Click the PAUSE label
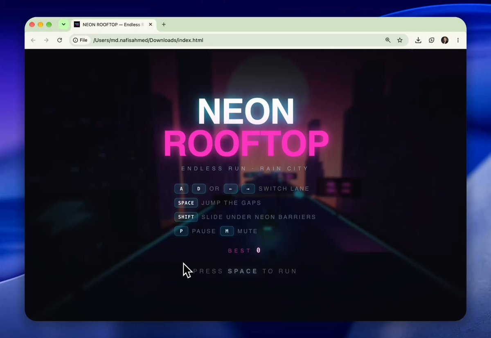Image resolution: width=491 pixels, height=338 pixels. [204, 231]
